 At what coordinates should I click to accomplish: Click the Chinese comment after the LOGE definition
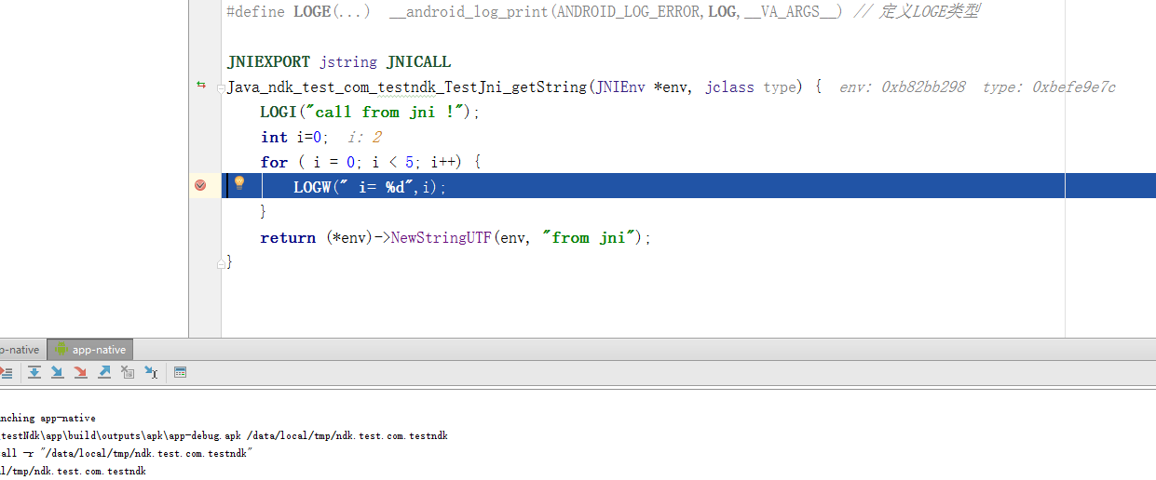[917, 12]
